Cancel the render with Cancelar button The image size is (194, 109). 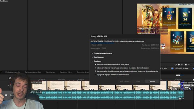(152, 81)
